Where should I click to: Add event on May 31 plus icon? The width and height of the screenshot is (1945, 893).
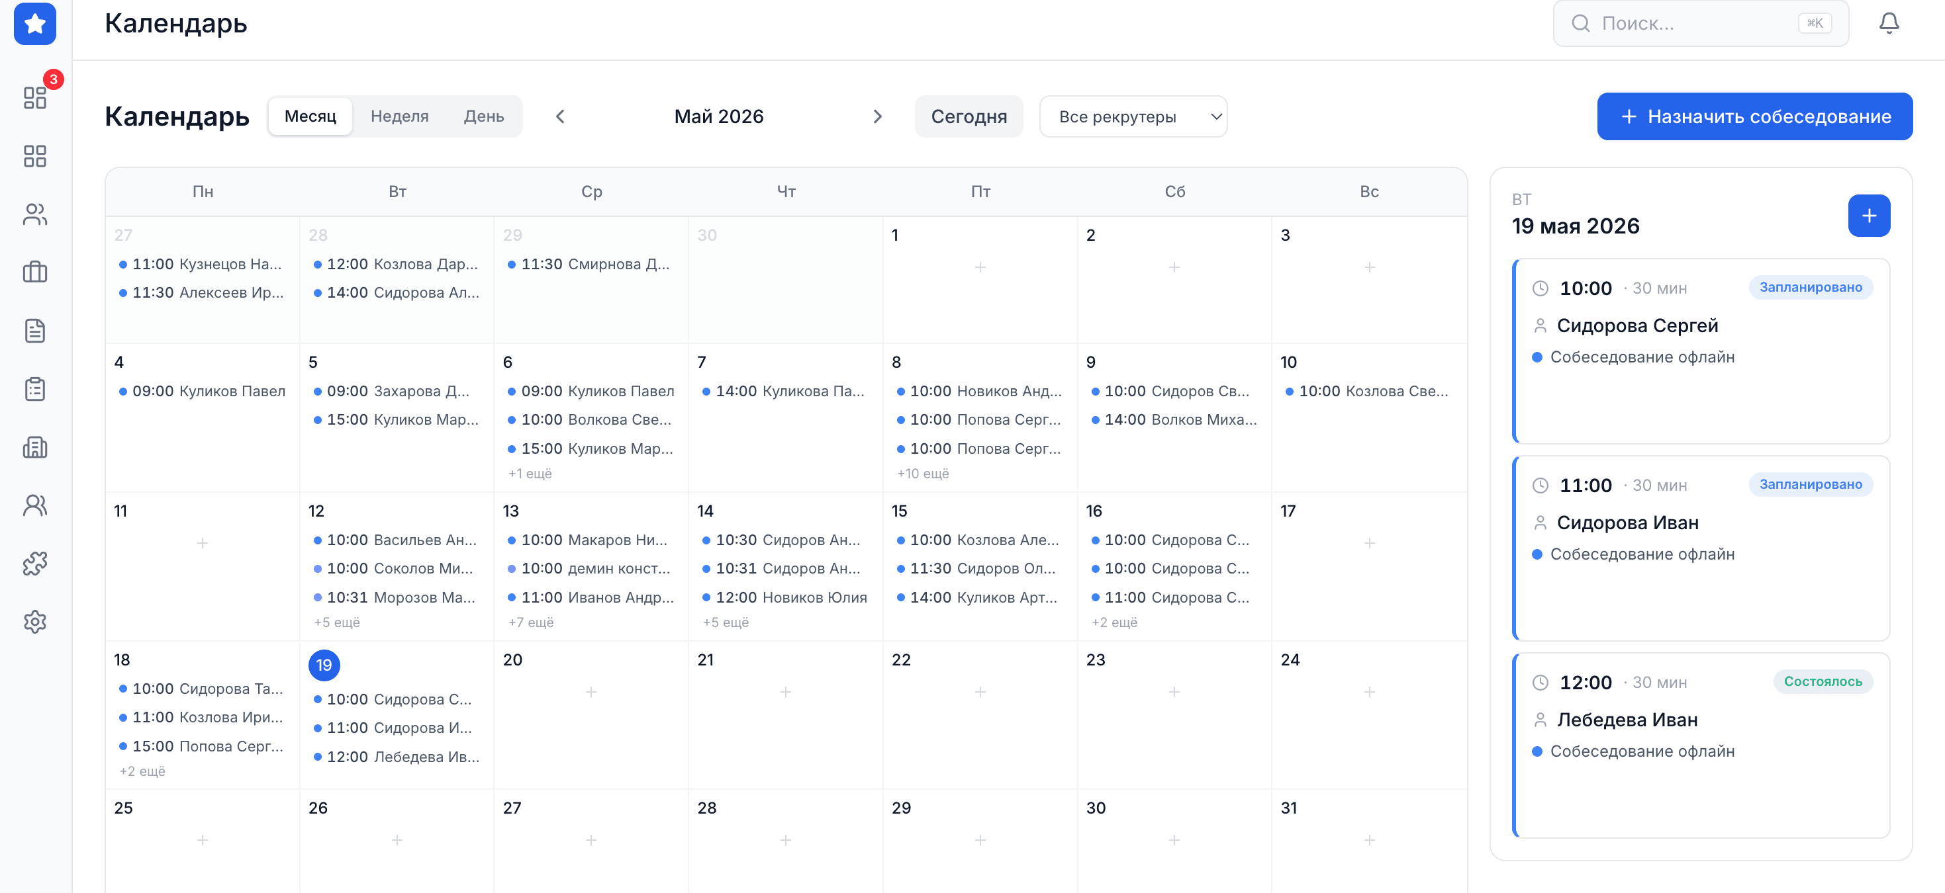(1369, 839)
